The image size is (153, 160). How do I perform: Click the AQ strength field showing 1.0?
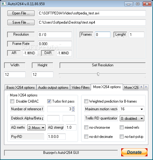pos(71,127)
